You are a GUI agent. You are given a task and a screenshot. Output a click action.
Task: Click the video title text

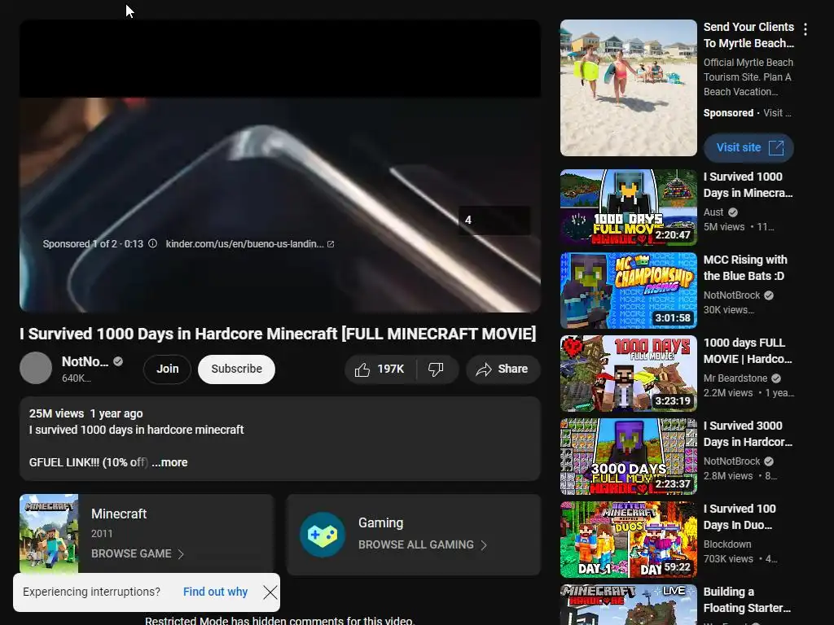click(x=278, y=334)
